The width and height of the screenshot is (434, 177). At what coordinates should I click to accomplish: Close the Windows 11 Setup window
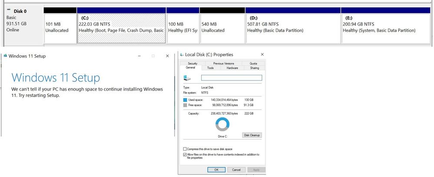point(167,56)
